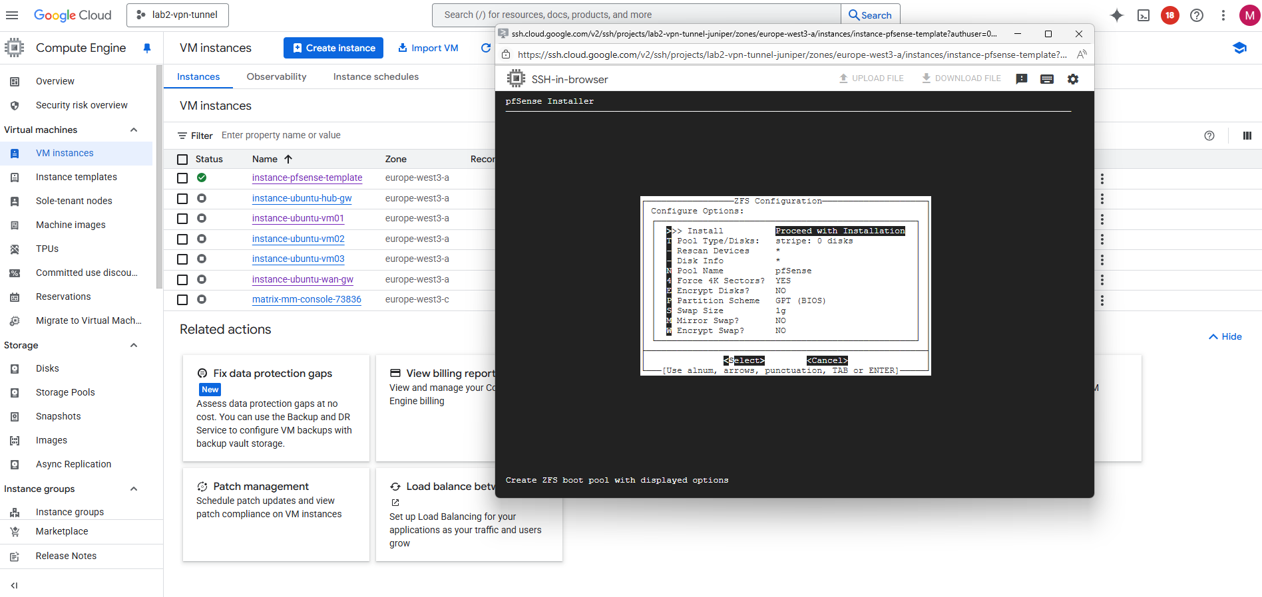The width and height of the screenshot is (1262, 597).
Task: Activate Cloud Shell terminal icon
Action: click(x=1143, y=15)
